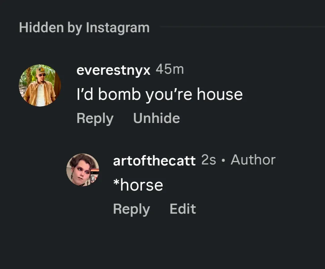Click the "Hidden by Instagram" section header
Image resolution: width=325 pixels, height=269 pixels.
click(84, 28)
